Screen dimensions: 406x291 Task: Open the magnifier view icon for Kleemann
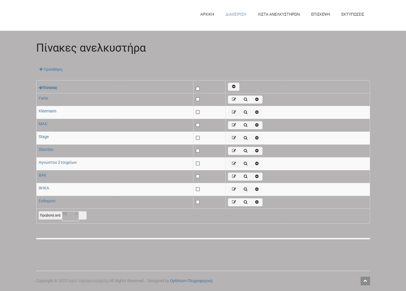click(245, 112)
